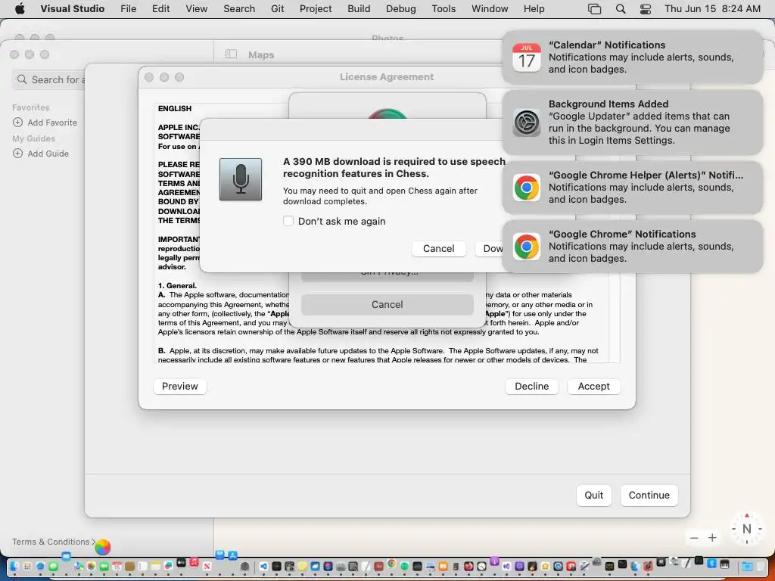775x581 pixels.
Task: Click the Chrome icon in Chrome Helper notification
Action: pos(527,188)
